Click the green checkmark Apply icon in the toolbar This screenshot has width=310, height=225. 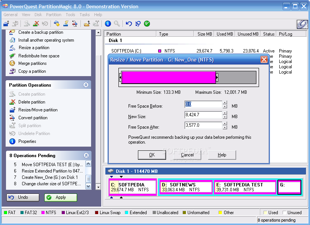[x=147, y=24]
